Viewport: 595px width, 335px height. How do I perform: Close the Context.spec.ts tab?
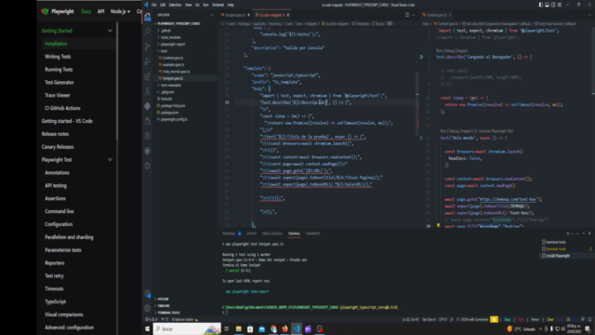coord(450,15)
